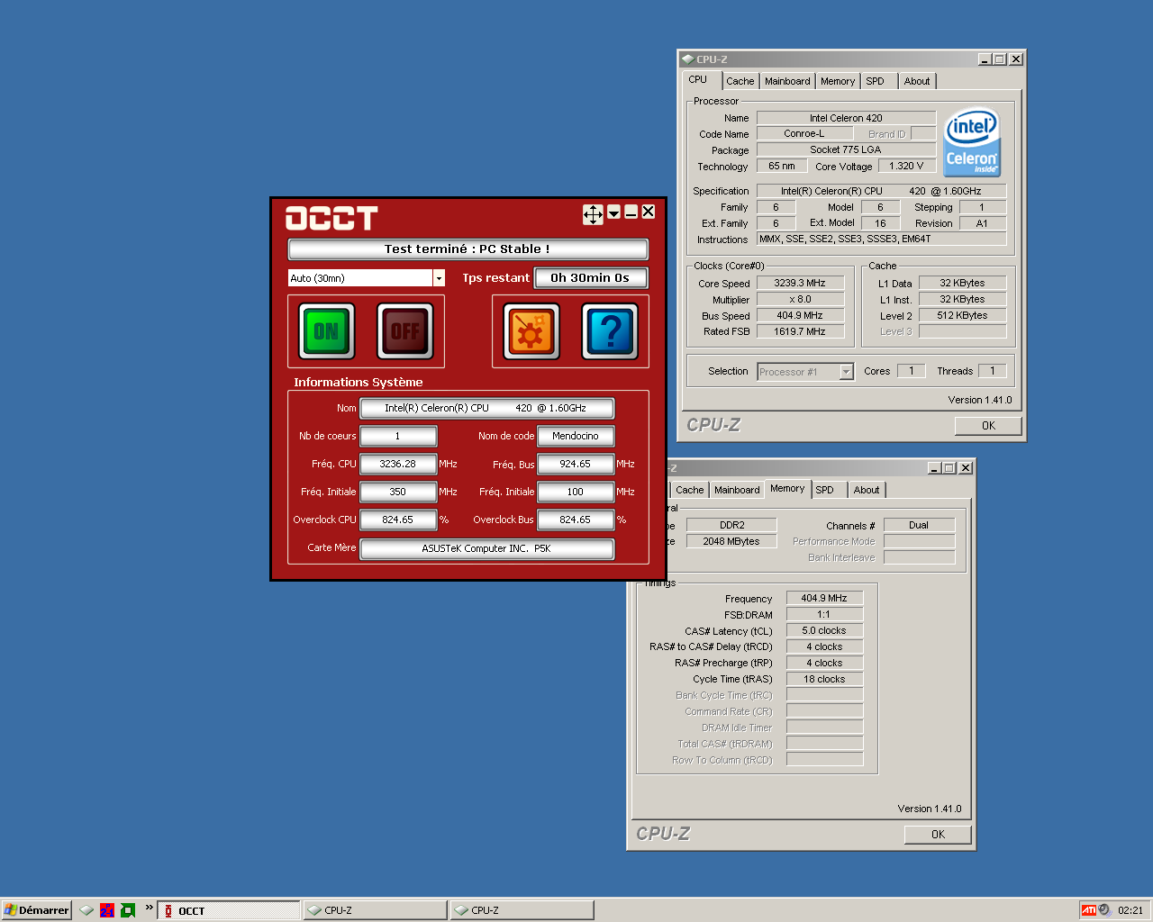Click the OCCT move-window cross arrows icon
The image size is (1153, 922).
(593, 214)
